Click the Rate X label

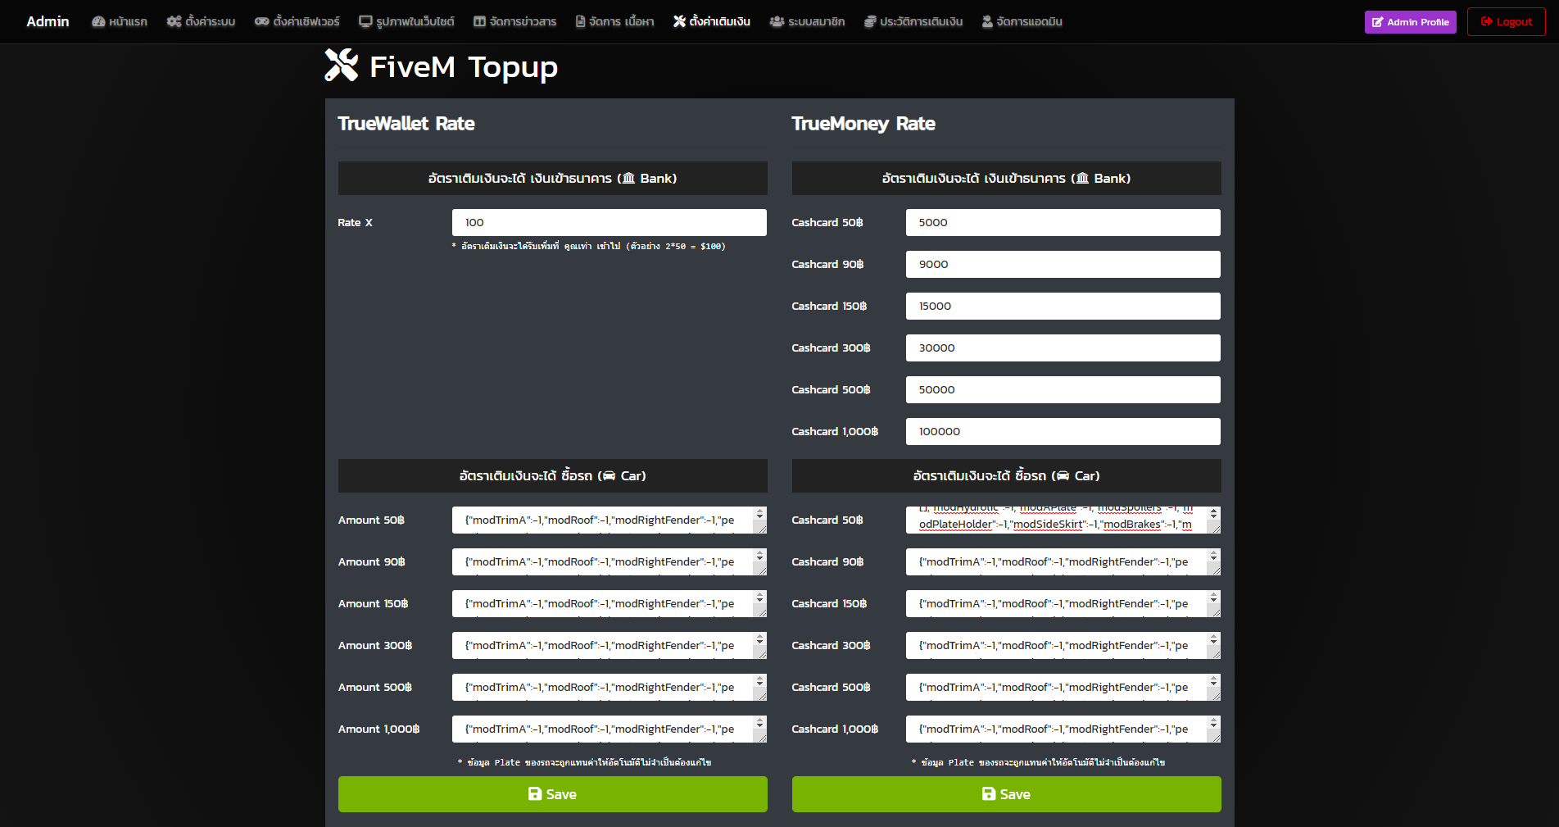[x=355, y=222]
